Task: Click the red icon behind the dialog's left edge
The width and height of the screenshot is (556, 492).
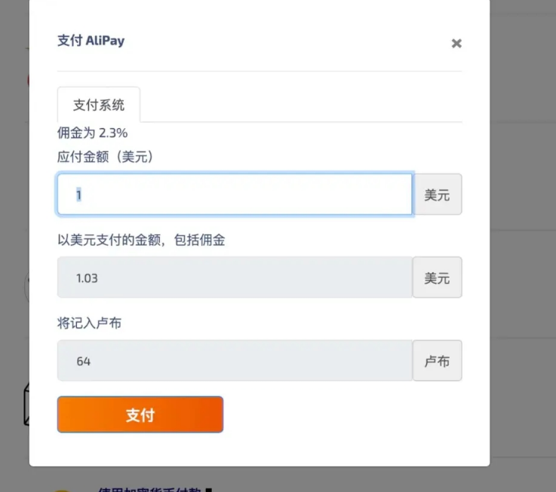Action: (27, 79)
